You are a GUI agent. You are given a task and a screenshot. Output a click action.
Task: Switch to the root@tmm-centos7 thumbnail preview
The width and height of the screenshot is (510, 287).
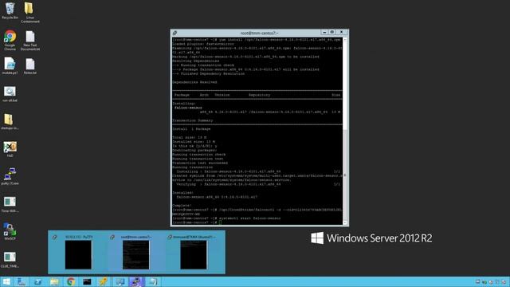(x=136, y=253)
